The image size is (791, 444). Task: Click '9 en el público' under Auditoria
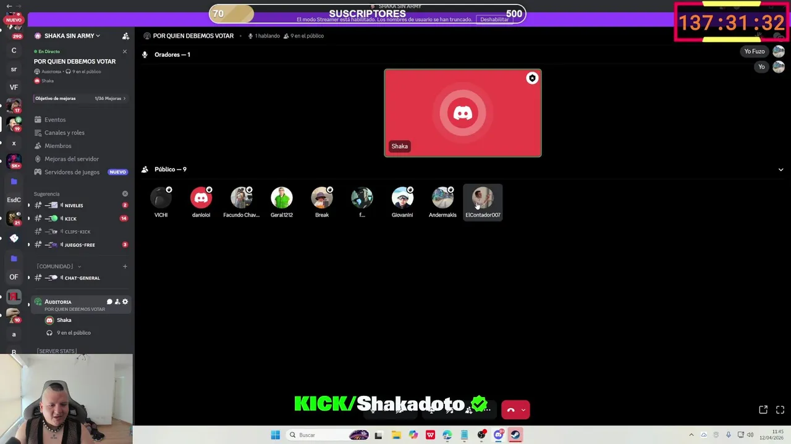tap(74, 333)
